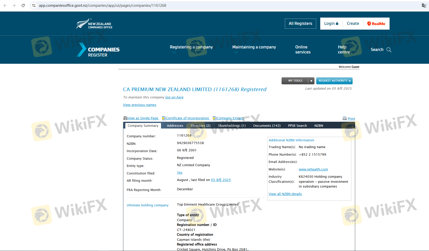
Task: Click the Request Authority button
Action: click(x=334, y=81)
